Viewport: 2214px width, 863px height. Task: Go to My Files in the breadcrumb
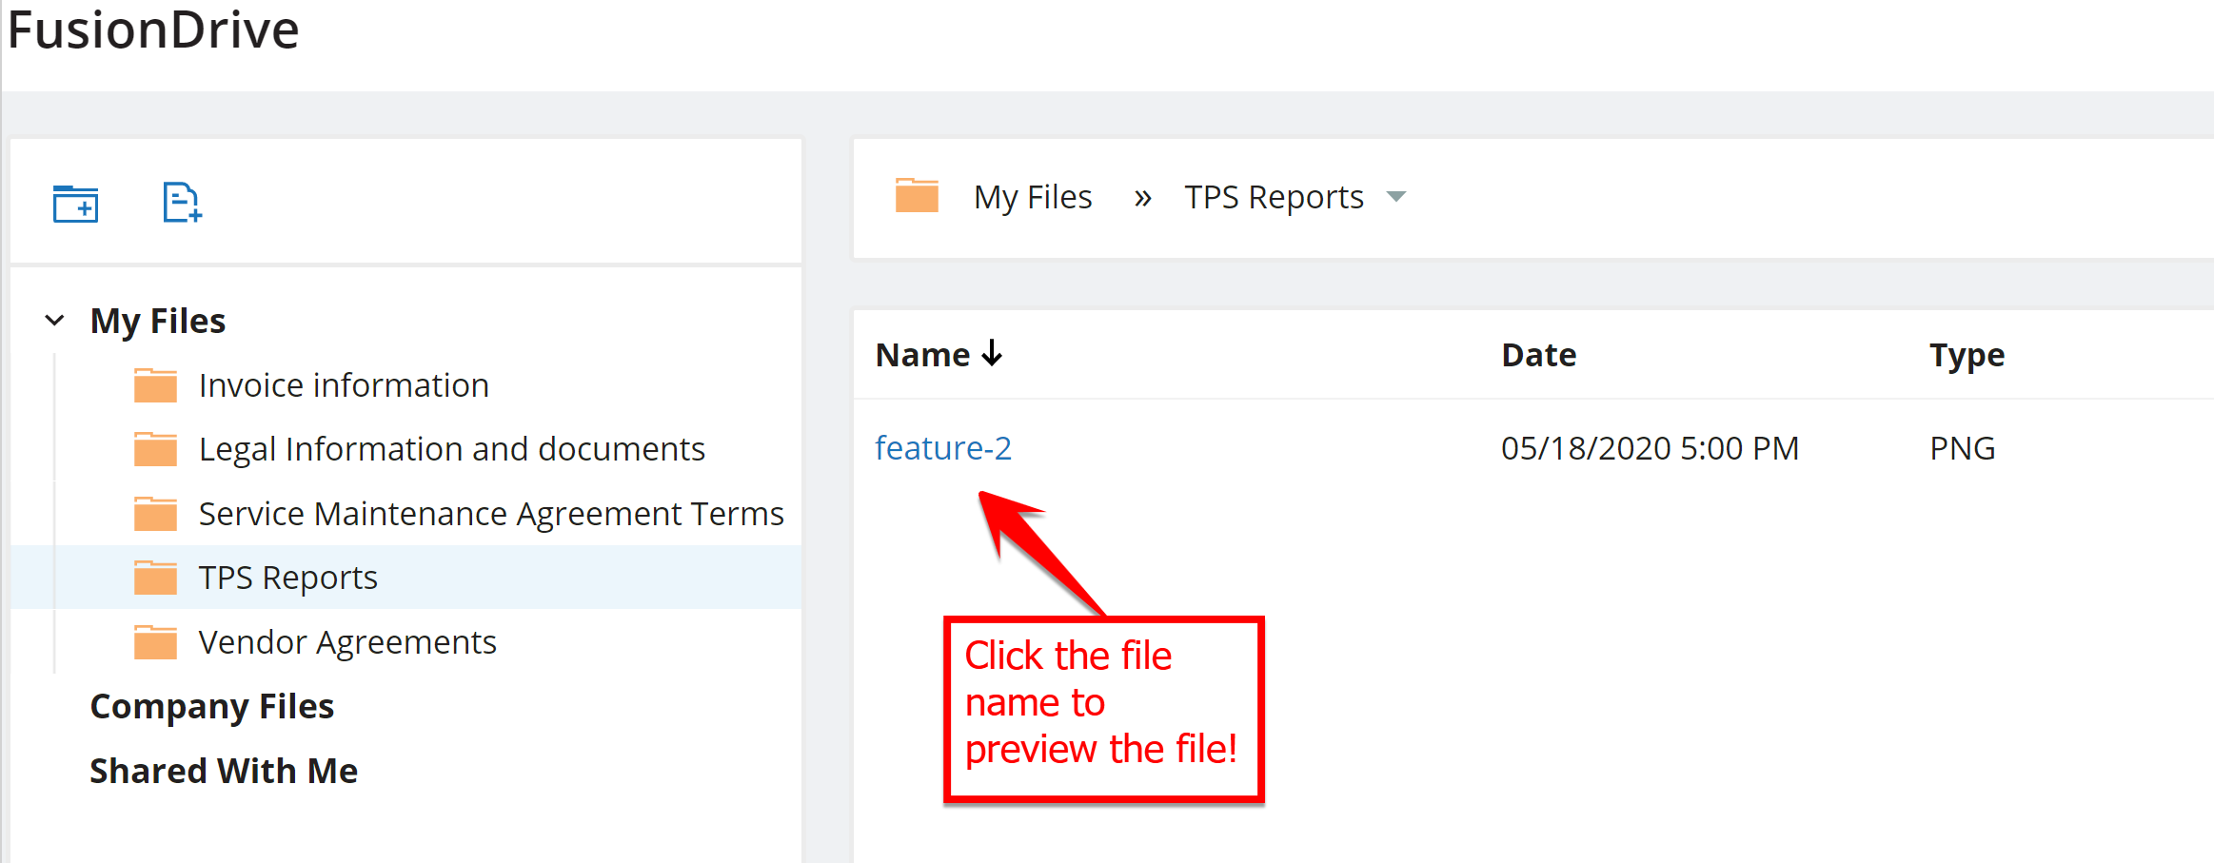[x=1033, y=197]
